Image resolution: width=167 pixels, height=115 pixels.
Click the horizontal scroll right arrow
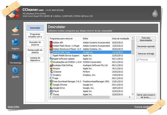tap(129, 97)
